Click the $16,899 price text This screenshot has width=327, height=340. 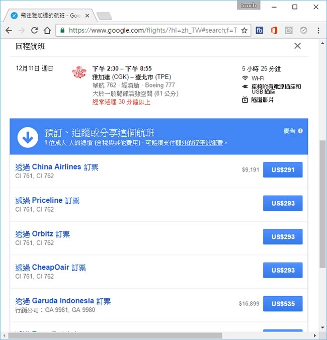click(x=249, y=304)
